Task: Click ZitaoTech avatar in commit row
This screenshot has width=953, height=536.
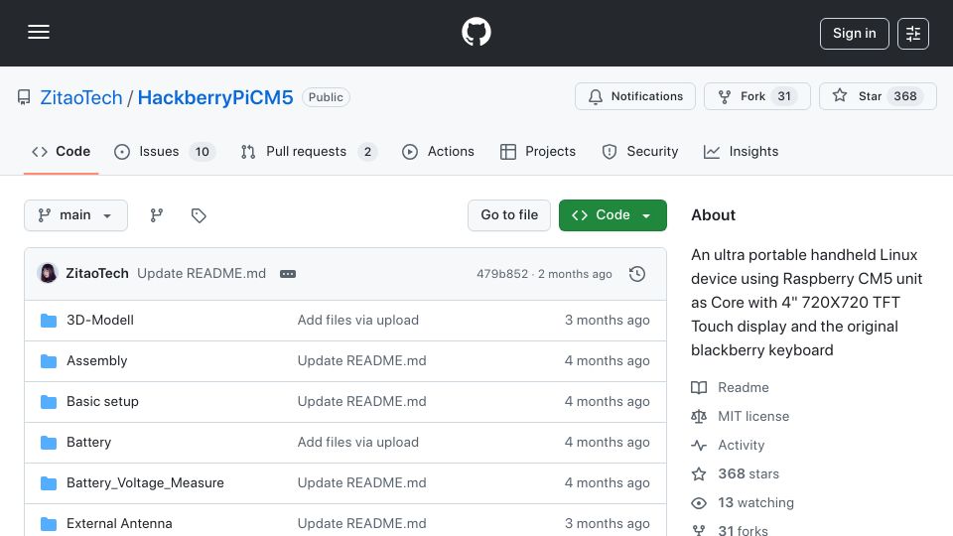Action: pos(48,274)
